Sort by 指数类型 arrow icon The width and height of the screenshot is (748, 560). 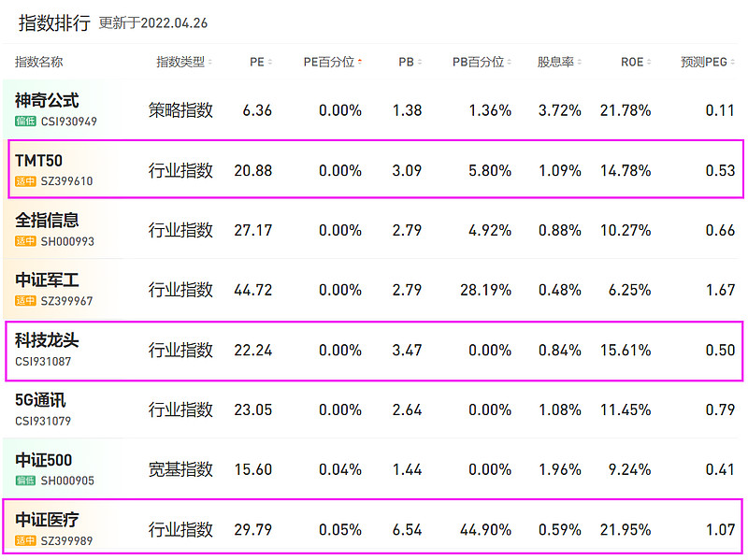pos(209,62)
